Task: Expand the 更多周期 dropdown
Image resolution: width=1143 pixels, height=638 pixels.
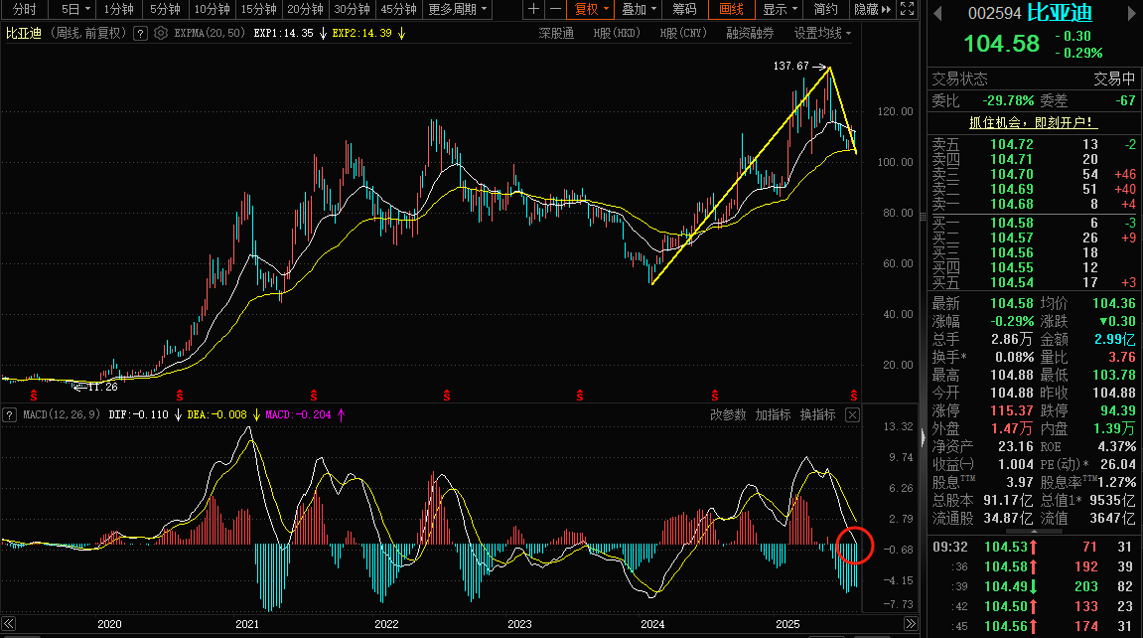Action: 458,10
